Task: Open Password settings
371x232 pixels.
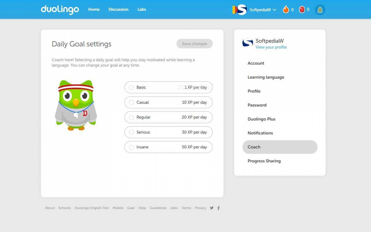Action: (280, 105)
